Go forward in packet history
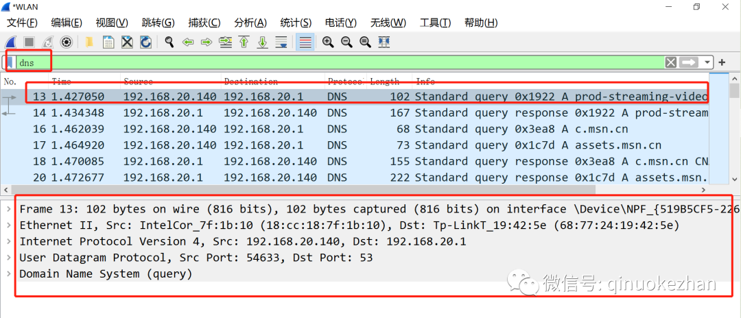 [x=207, y=42]
